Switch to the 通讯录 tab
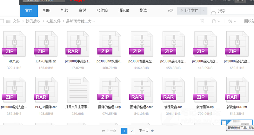This screenshot has width=254, height=135. coord(124,11)
